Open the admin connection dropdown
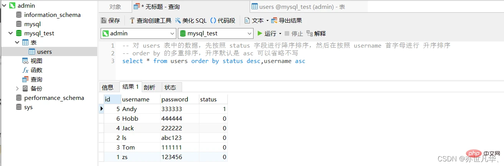 (172, 33)
